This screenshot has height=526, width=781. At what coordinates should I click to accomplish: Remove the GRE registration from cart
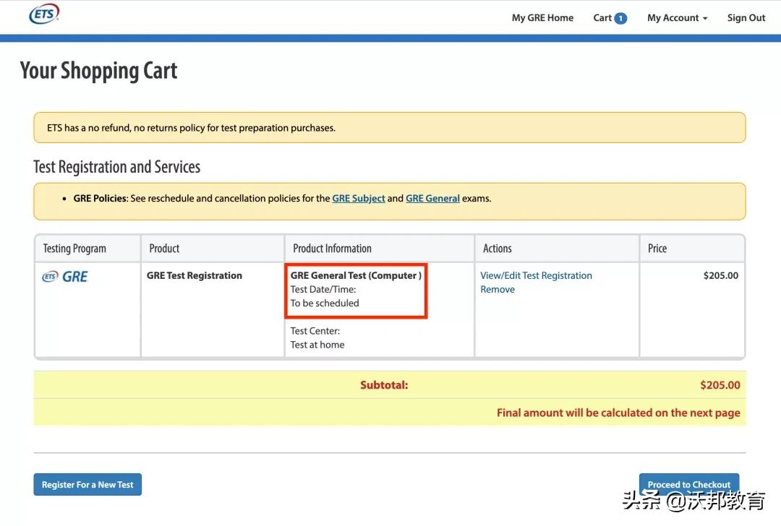pos(498,289)
